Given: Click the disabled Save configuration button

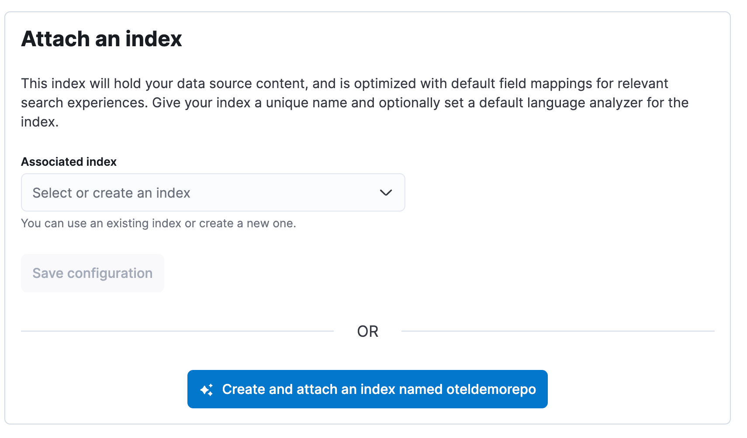Looking at the screenshot, I should point(92,273).
